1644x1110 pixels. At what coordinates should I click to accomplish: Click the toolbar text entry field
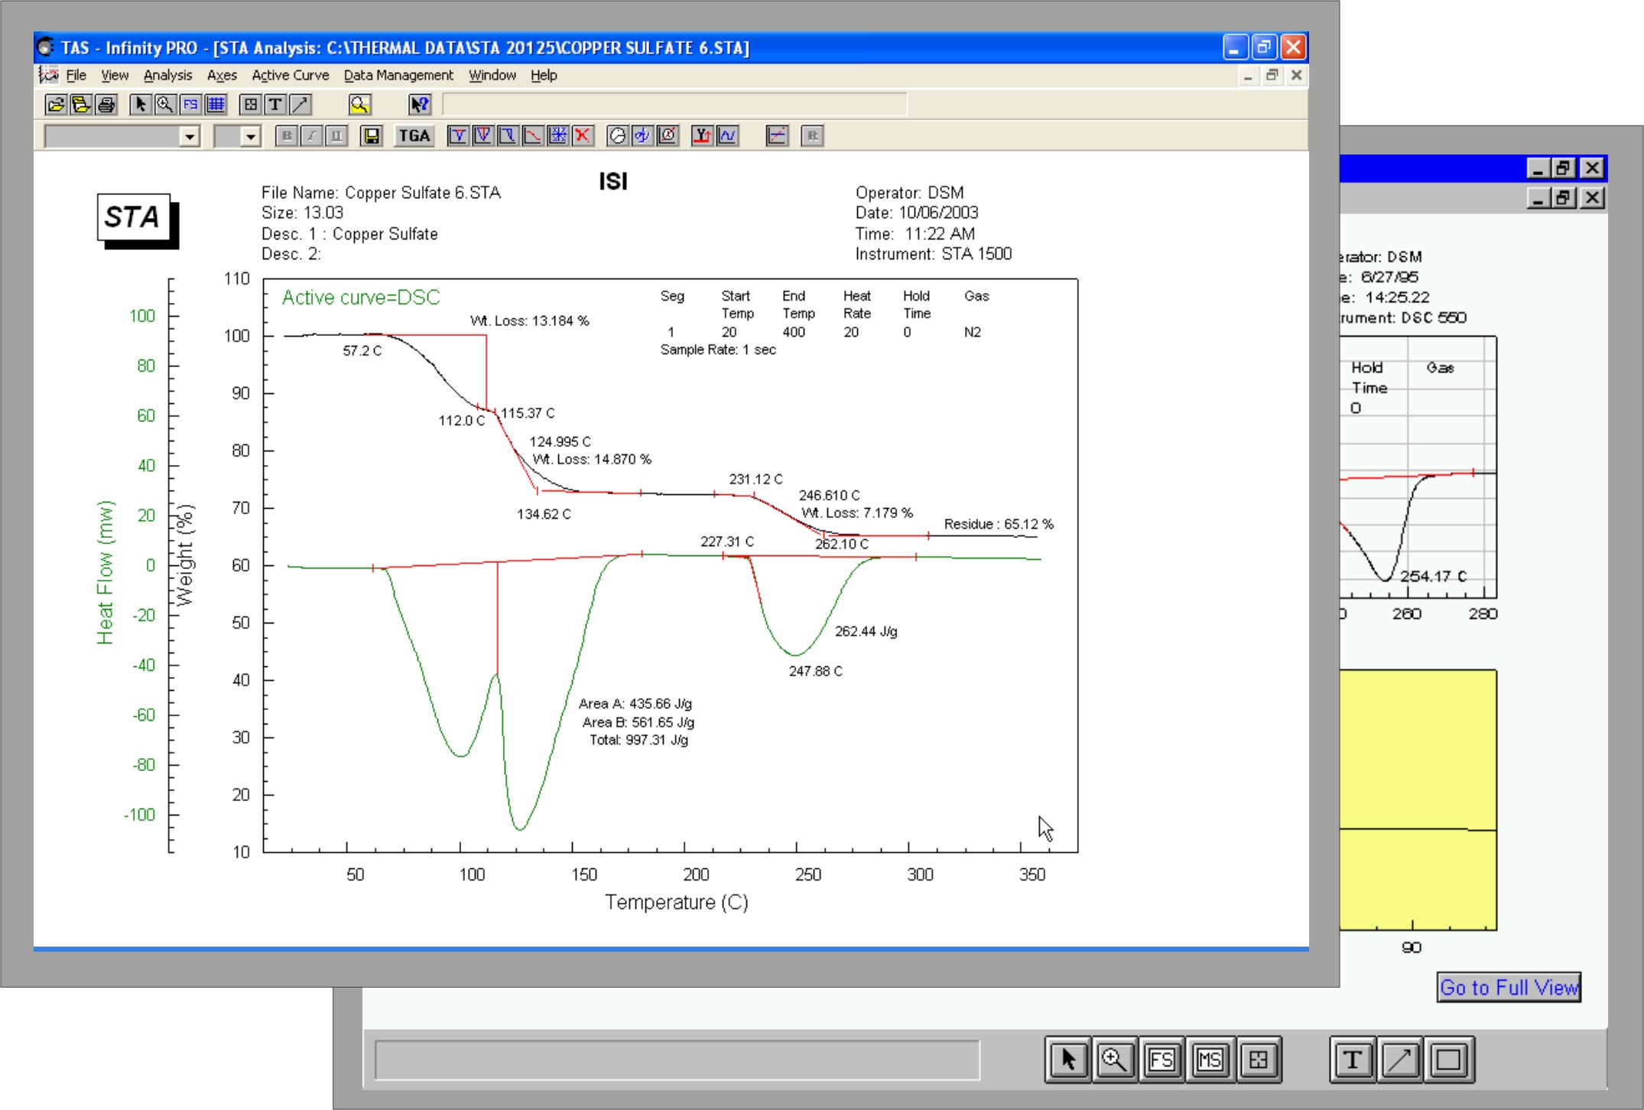[673, 104]
